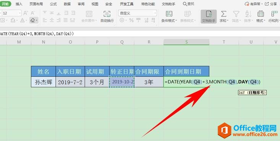Open the 页面布局 tab
The width and height of the screenshot is (280, 141).
click(36, 4)
